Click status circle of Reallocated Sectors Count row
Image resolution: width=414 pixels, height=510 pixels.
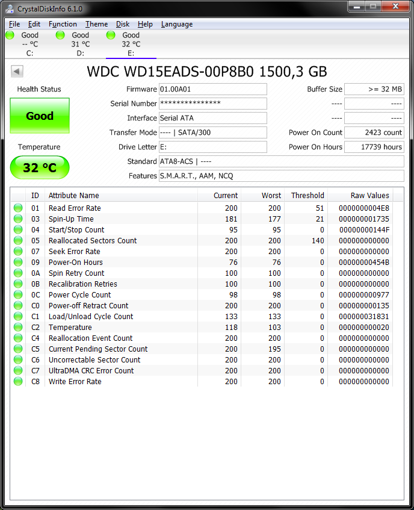click(18, 240)
